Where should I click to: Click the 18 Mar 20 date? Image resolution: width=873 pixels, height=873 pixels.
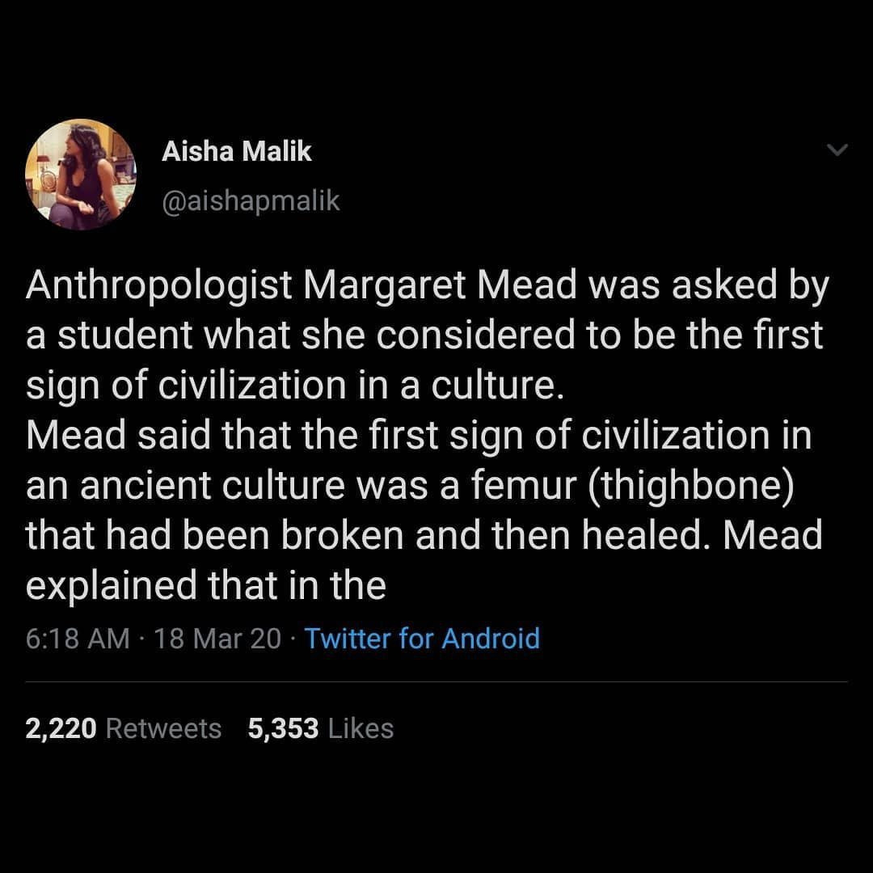(x=217, y=639)
